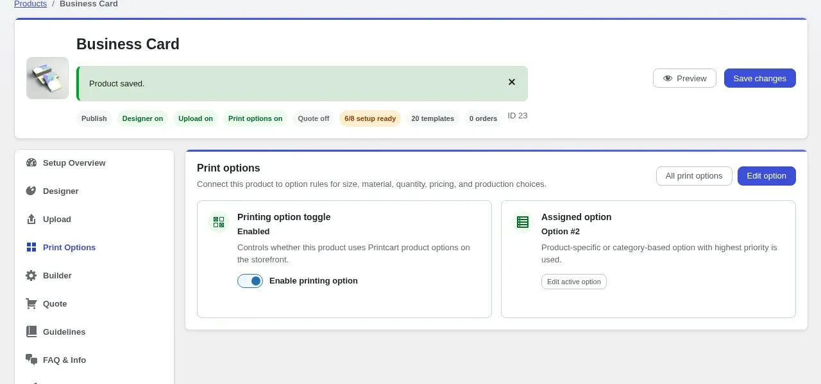Click the Upload on badge
Viewport: 821px width, 384px height.
196,118
